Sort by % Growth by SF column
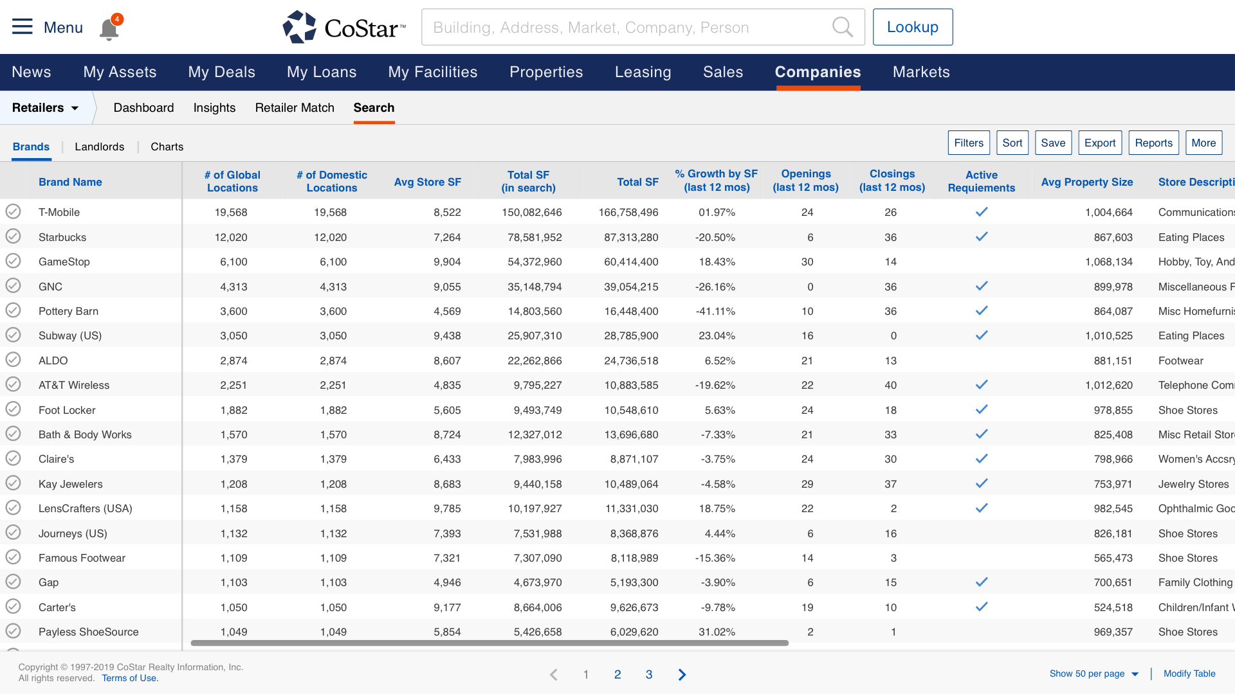This screenshot has height=694, width=1235. pos(717,181)
